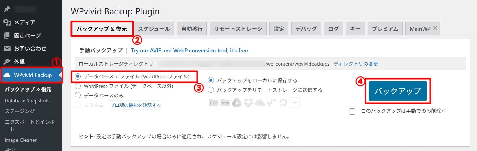Choose the OneDrive cloud storage icon
This screenshot has width=477, height=151.
click(260, 103)
